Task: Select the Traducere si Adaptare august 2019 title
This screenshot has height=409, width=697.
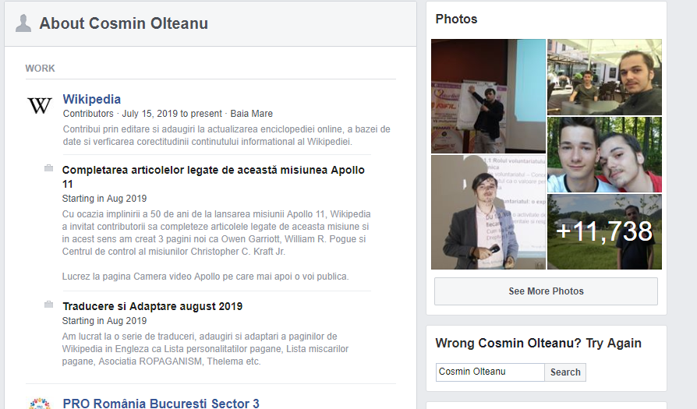Action: click(152, 306)
